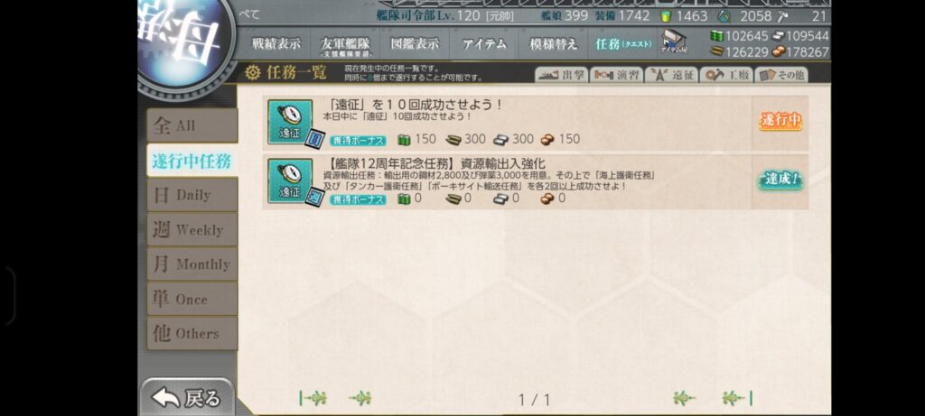Go to next page arrow icon
Screen dimensions: 925x416
point(685,399)
